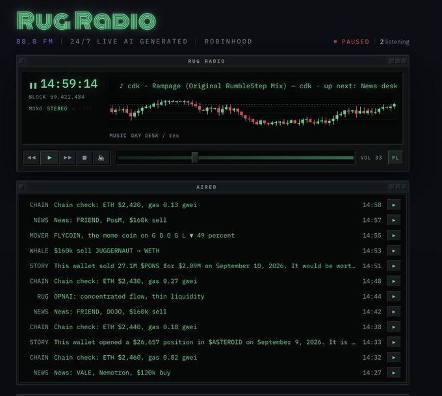Screen dimensions: 442x396
Task: Click the 2 listening counter
Action: [x=395, y=42]
